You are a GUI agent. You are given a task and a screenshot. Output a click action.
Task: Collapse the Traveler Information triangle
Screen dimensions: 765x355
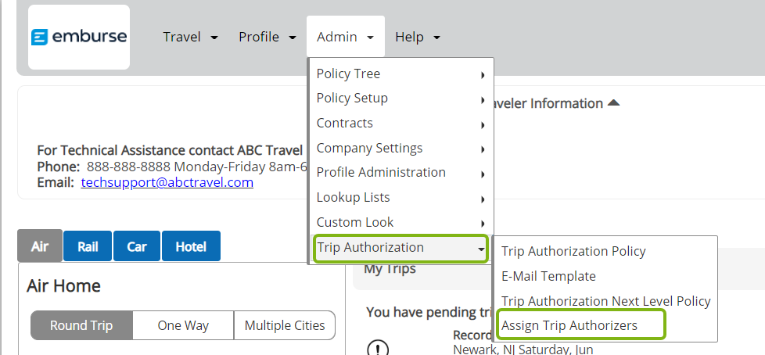point(614,103)
